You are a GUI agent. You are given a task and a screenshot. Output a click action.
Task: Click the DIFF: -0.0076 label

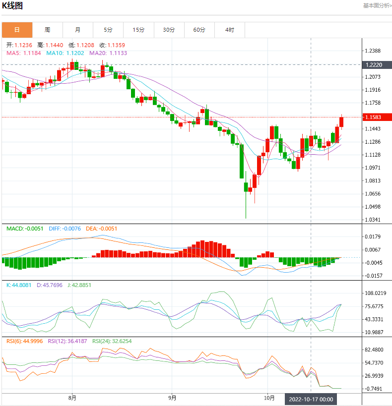coord(65,229)
